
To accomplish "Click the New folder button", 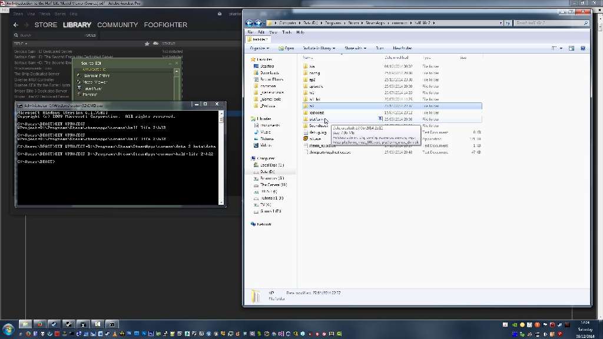I will pyautogui.click(x=402, y=48).
